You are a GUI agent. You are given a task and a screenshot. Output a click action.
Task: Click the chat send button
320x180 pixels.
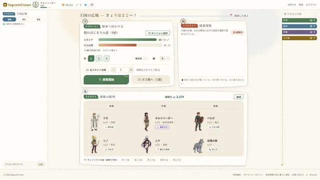point(41,164)
